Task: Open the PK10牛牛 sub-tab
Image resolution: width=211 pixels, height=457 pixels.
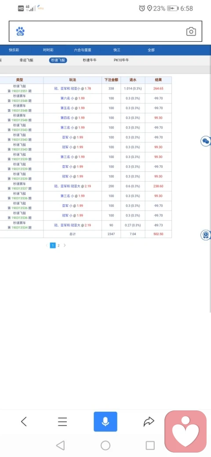Action: 121,60
